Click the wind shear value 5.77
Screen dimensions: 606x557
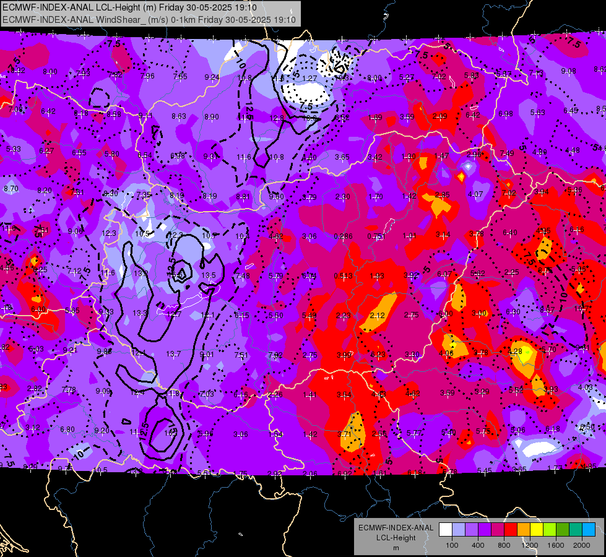[414, 433]
